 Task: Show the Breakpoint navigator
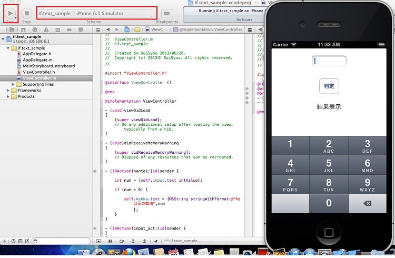tap(69, 29)
